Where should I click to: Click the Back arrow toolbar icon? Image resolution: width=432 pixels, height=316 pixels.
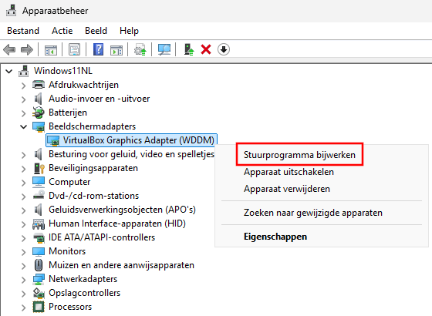click(9, 50)
